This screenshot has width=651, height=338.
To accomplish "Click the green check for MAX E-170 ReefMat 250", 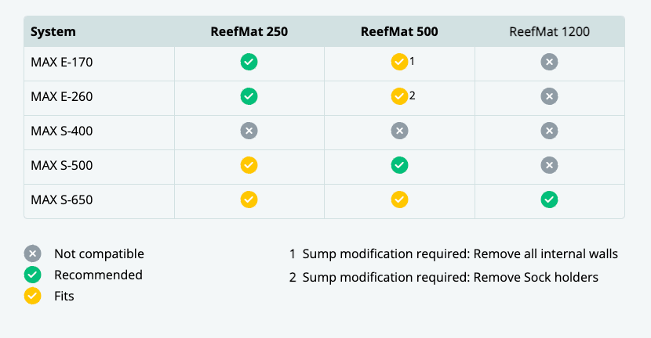I will [249, 62].
